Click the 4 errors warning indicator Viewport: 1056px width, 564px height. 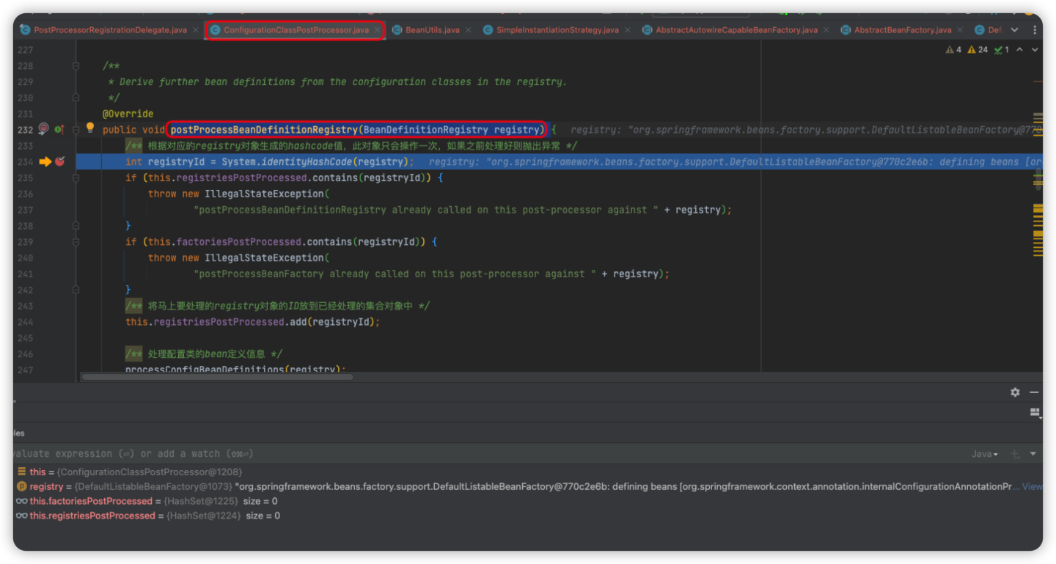pos(953,50)
